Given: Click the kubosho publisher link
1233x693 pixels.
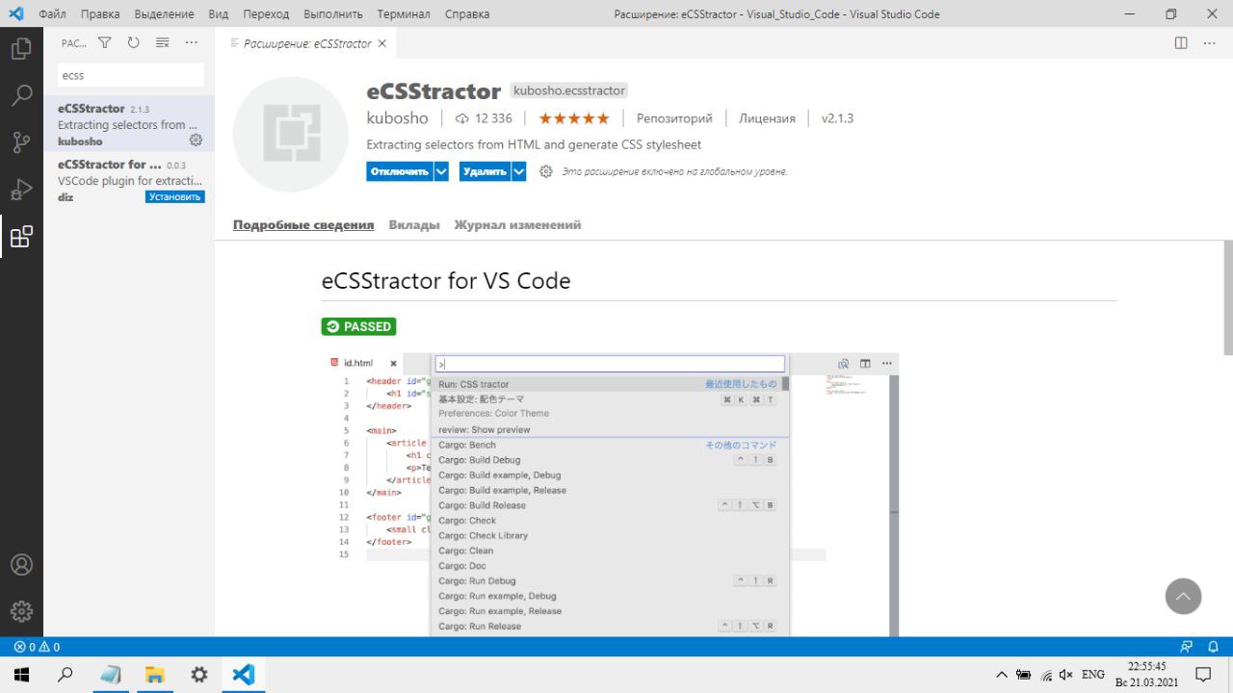Looking at the screenshot, I should (397, 118).
